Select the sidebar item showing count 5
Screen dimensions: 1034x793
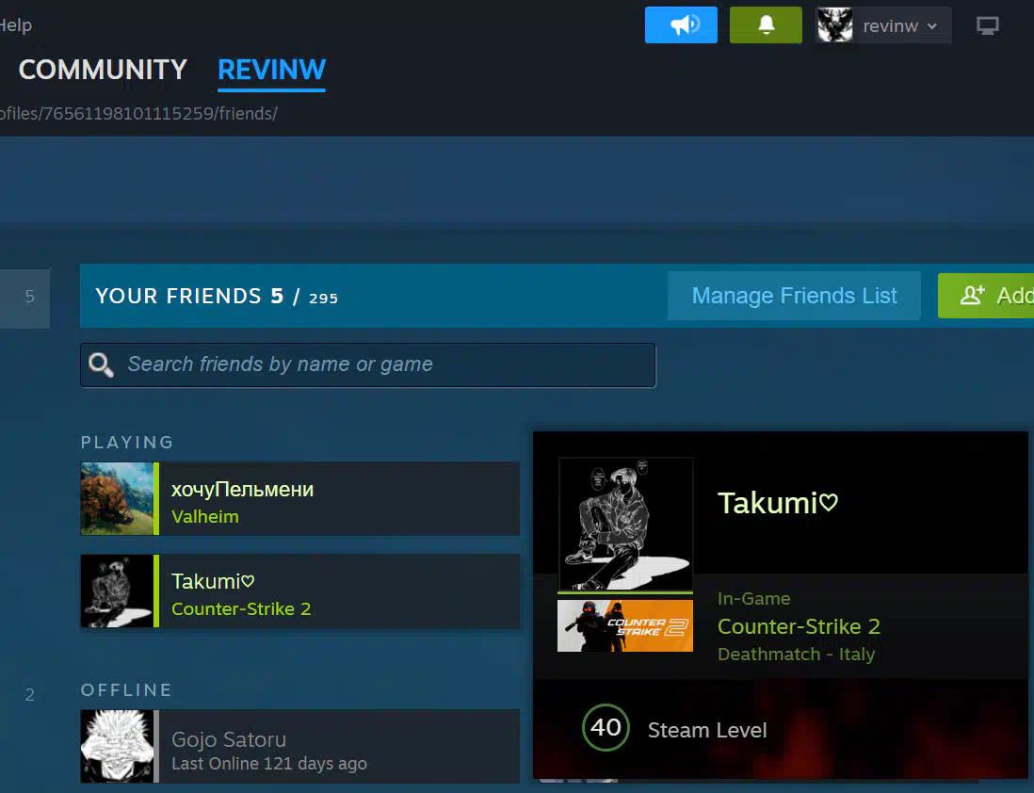[24, 299]
